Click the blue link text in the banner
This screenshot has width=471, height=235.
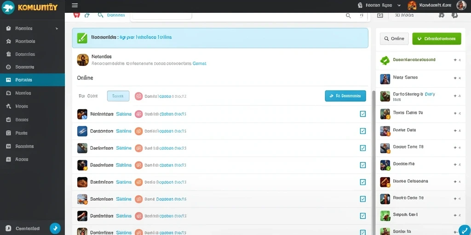tap(145, 37)
